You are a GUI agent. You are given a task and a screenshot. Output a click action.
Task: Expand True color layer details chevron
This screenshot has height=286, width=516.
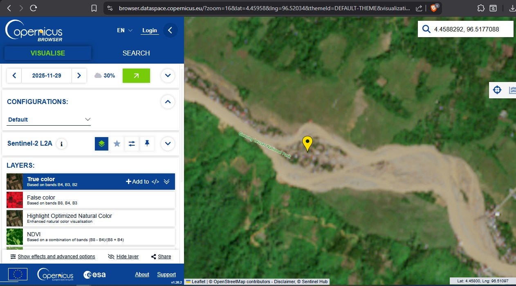[x=166, y=182]
